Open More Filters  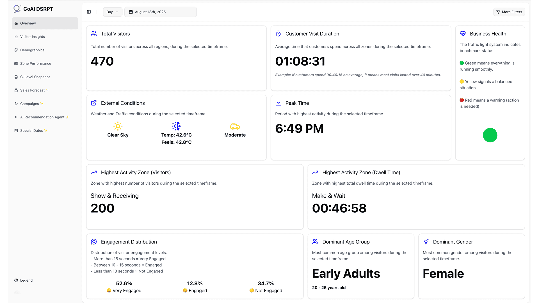509,12
